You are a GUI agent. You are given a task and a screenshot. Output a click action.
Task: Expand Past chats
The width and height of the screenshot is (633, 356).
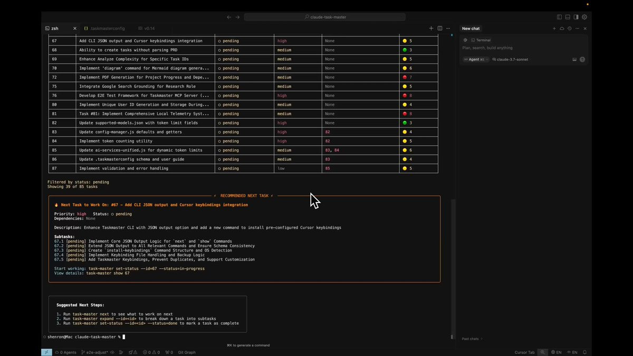[x=472, y=339]
